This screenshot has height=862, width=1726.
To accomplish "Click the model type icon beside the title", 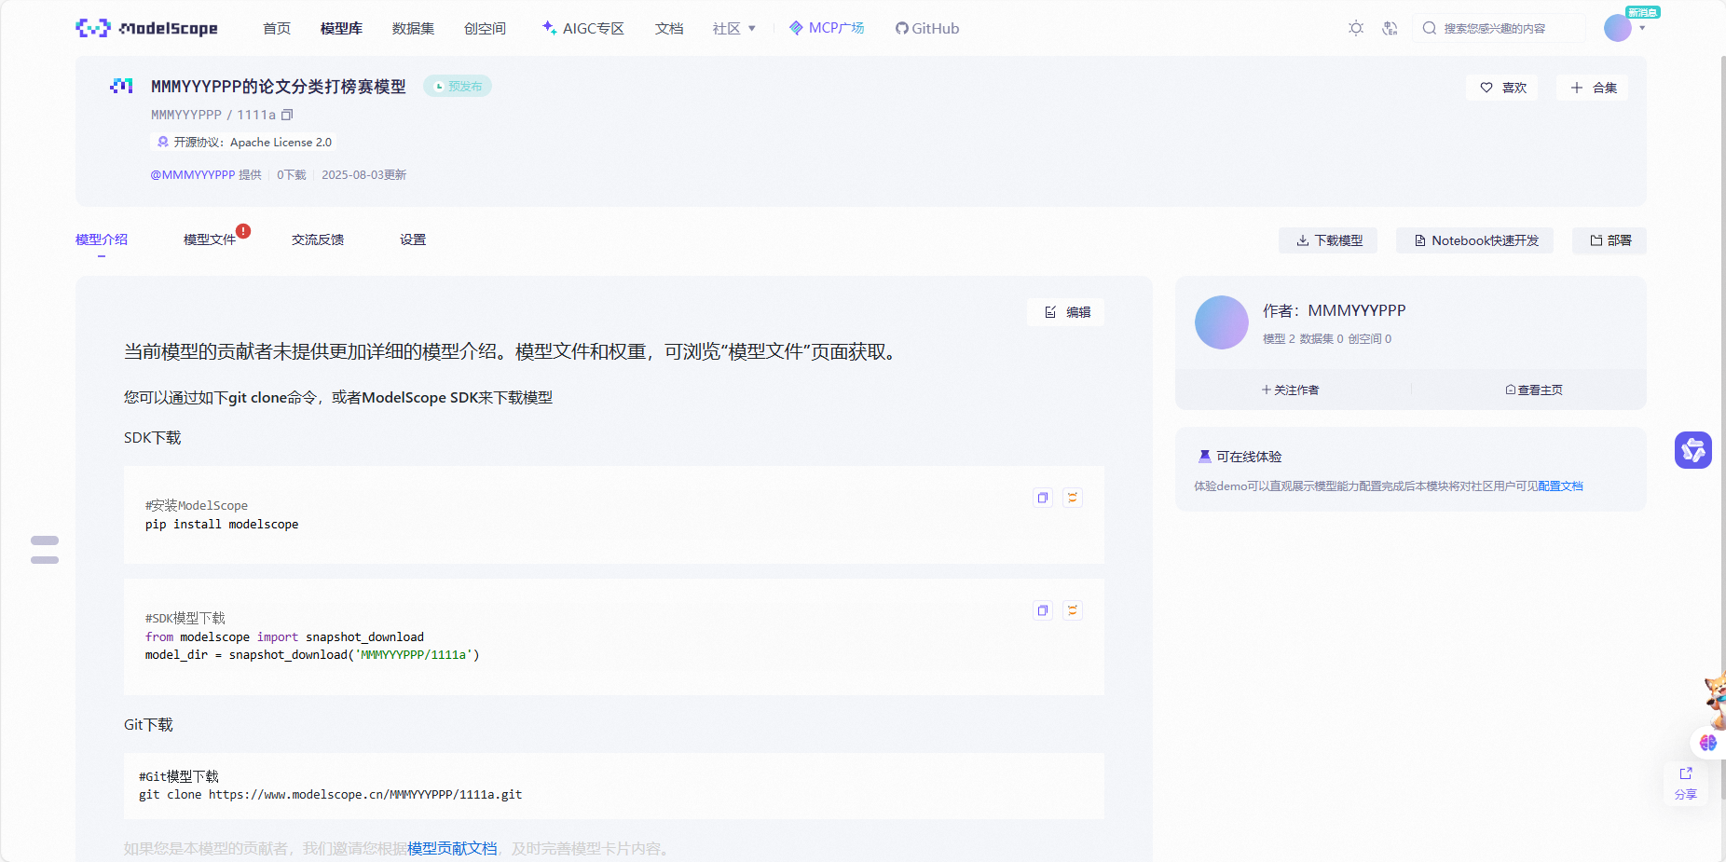I will [x=121, y=86].
